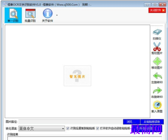
Task: Click the red 关闭软件 button
Action: [157, 11]
